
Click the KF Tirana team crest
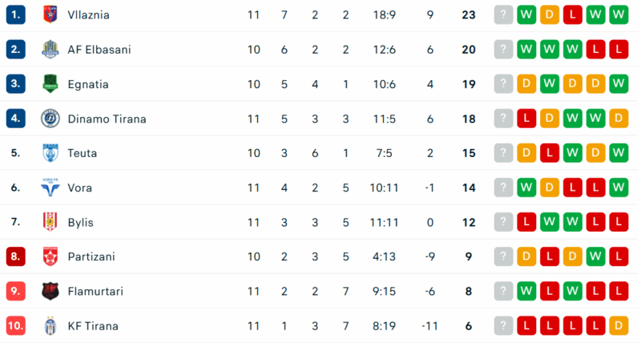(50, 325)
